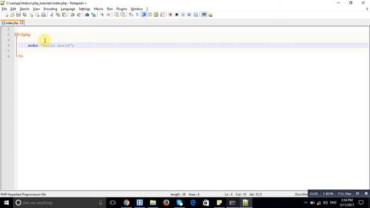Viewport: 370px width, 208px height.
Task: Run macro multiple times icon
Action: pos(189,15)
